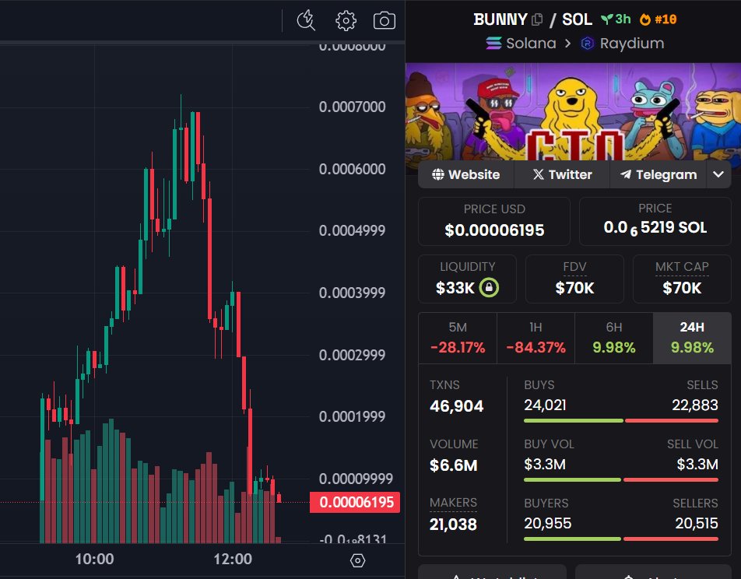
Task: Open the gear icon below the chart
Action: pyautogui.click(x=358, y=560)
